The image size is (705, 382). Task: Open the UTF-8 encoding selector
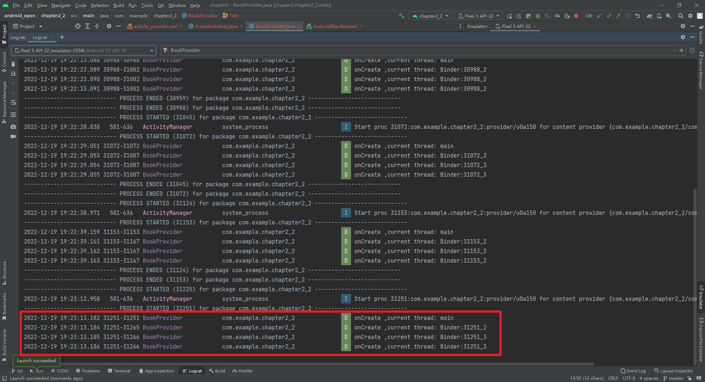tap(629, 378)
